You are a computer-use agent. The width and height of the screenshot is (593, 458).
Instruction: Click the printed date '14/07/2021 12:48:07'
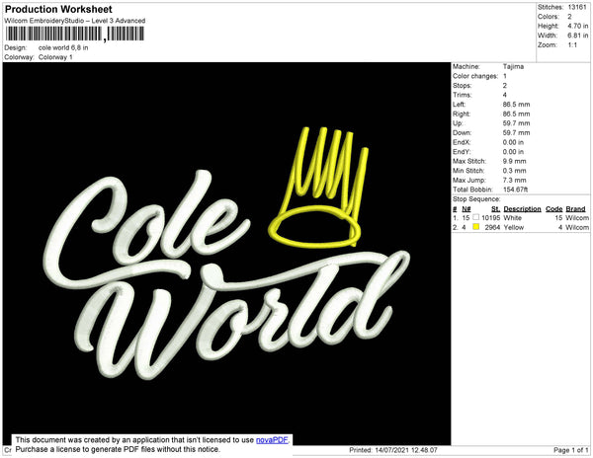pos(406,450)
